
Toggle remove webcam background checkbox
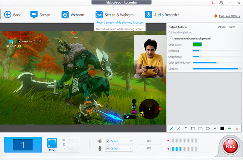point(171,38)
